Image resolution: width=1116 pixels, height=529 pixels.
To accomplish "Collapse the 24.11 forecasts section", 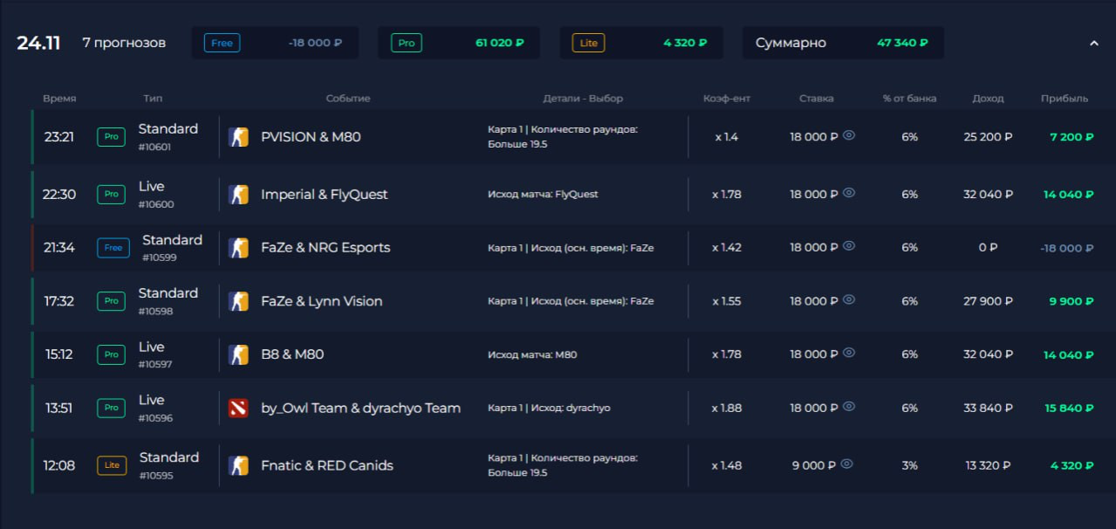I will point(1093,43).
